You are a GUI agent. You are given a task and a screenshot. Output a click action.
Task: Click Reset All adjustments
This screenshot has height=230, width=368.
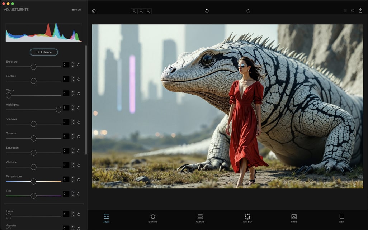pyautogui.click(x=76, y=10)
